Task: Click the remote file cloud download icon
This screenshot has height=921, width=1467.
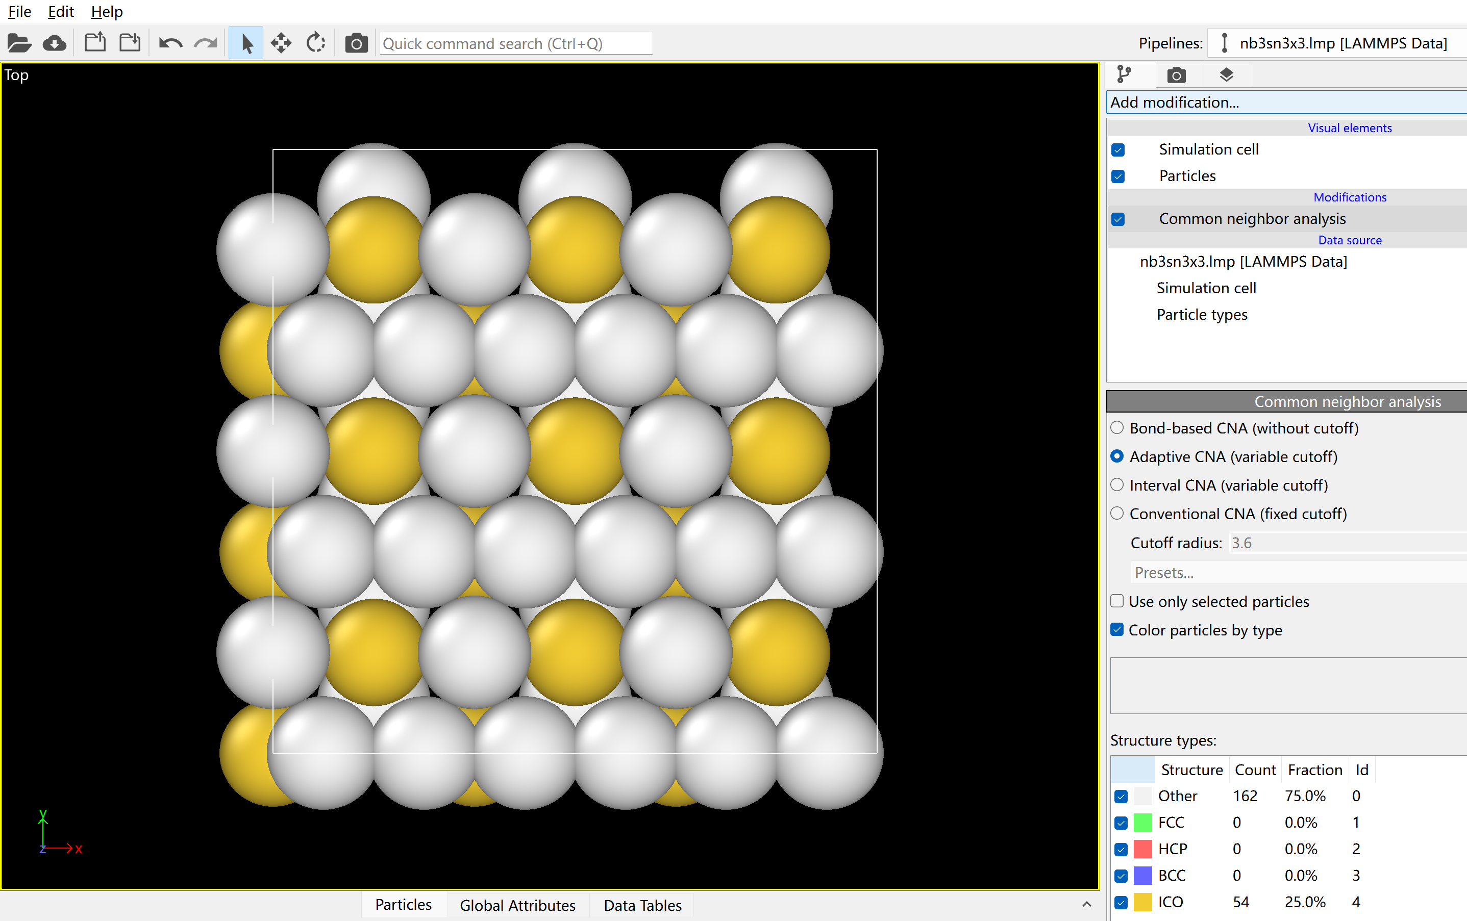Action: tap(55, 43)
